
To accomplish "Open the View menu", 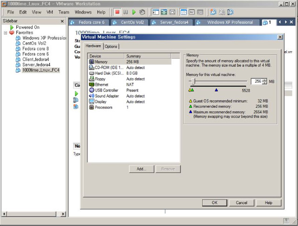I will 36,12.
